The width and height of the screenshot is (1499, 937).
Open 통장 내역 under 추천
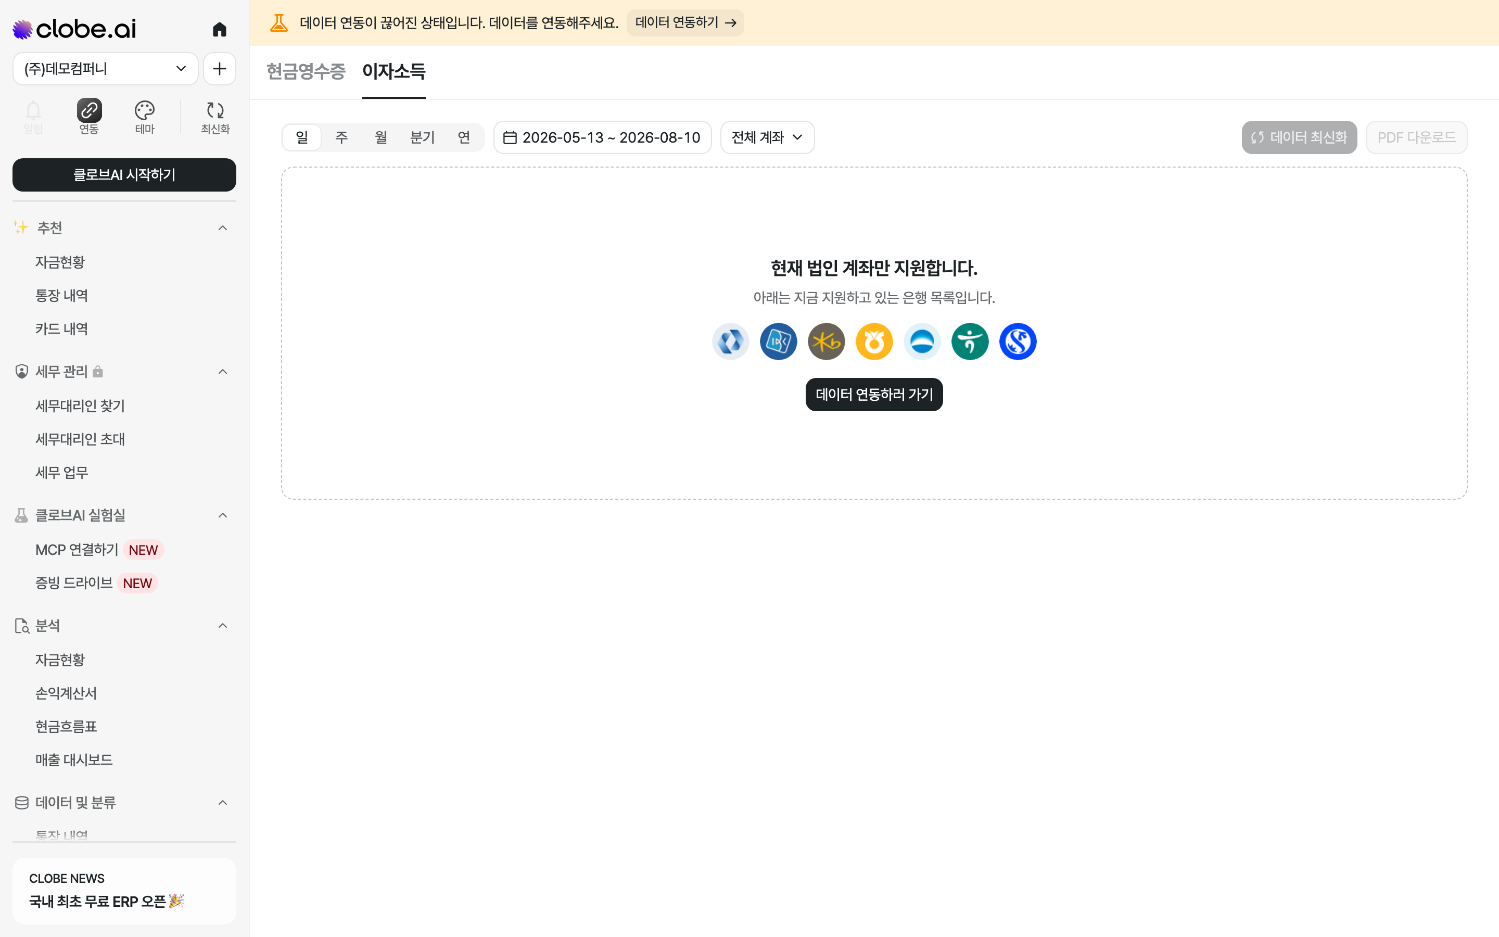(x=61, y=296)
